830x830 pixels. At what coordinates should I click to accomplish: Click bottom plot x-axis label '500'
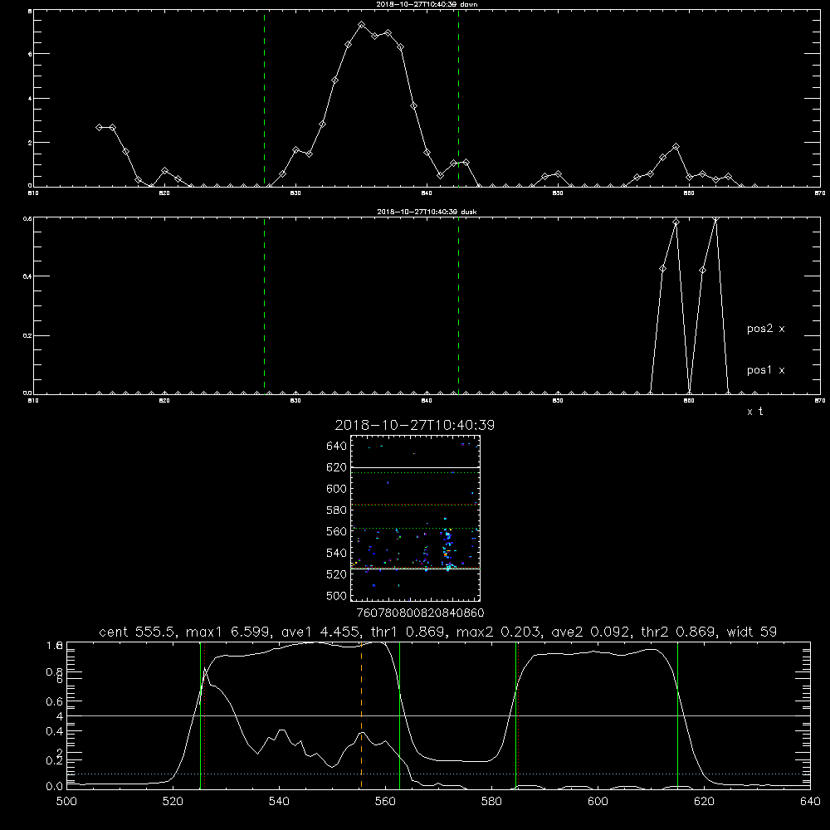click(66, 802)
